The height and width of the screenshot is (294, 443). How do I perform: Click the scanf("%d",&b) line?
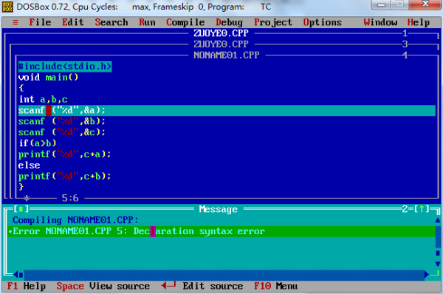coord(61,121)
